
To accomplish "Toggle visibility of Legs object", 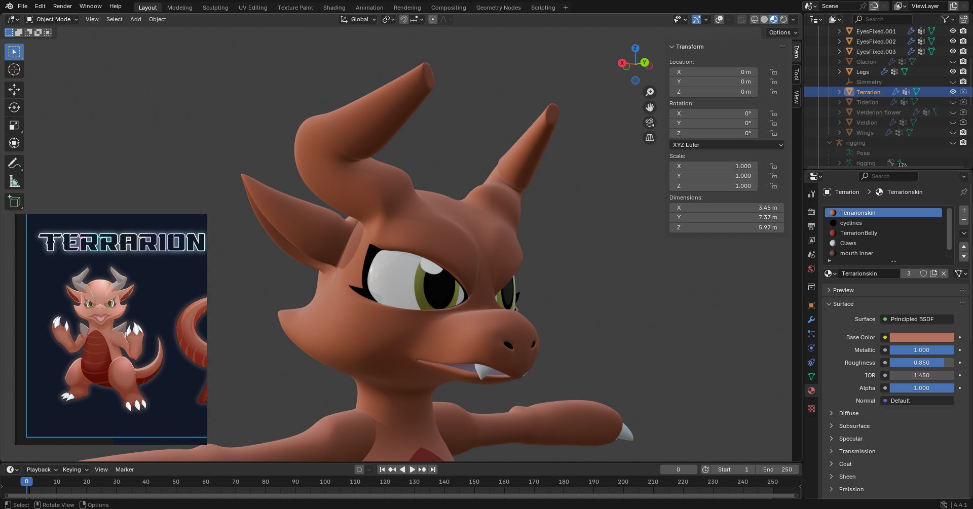I will point(953,72).
